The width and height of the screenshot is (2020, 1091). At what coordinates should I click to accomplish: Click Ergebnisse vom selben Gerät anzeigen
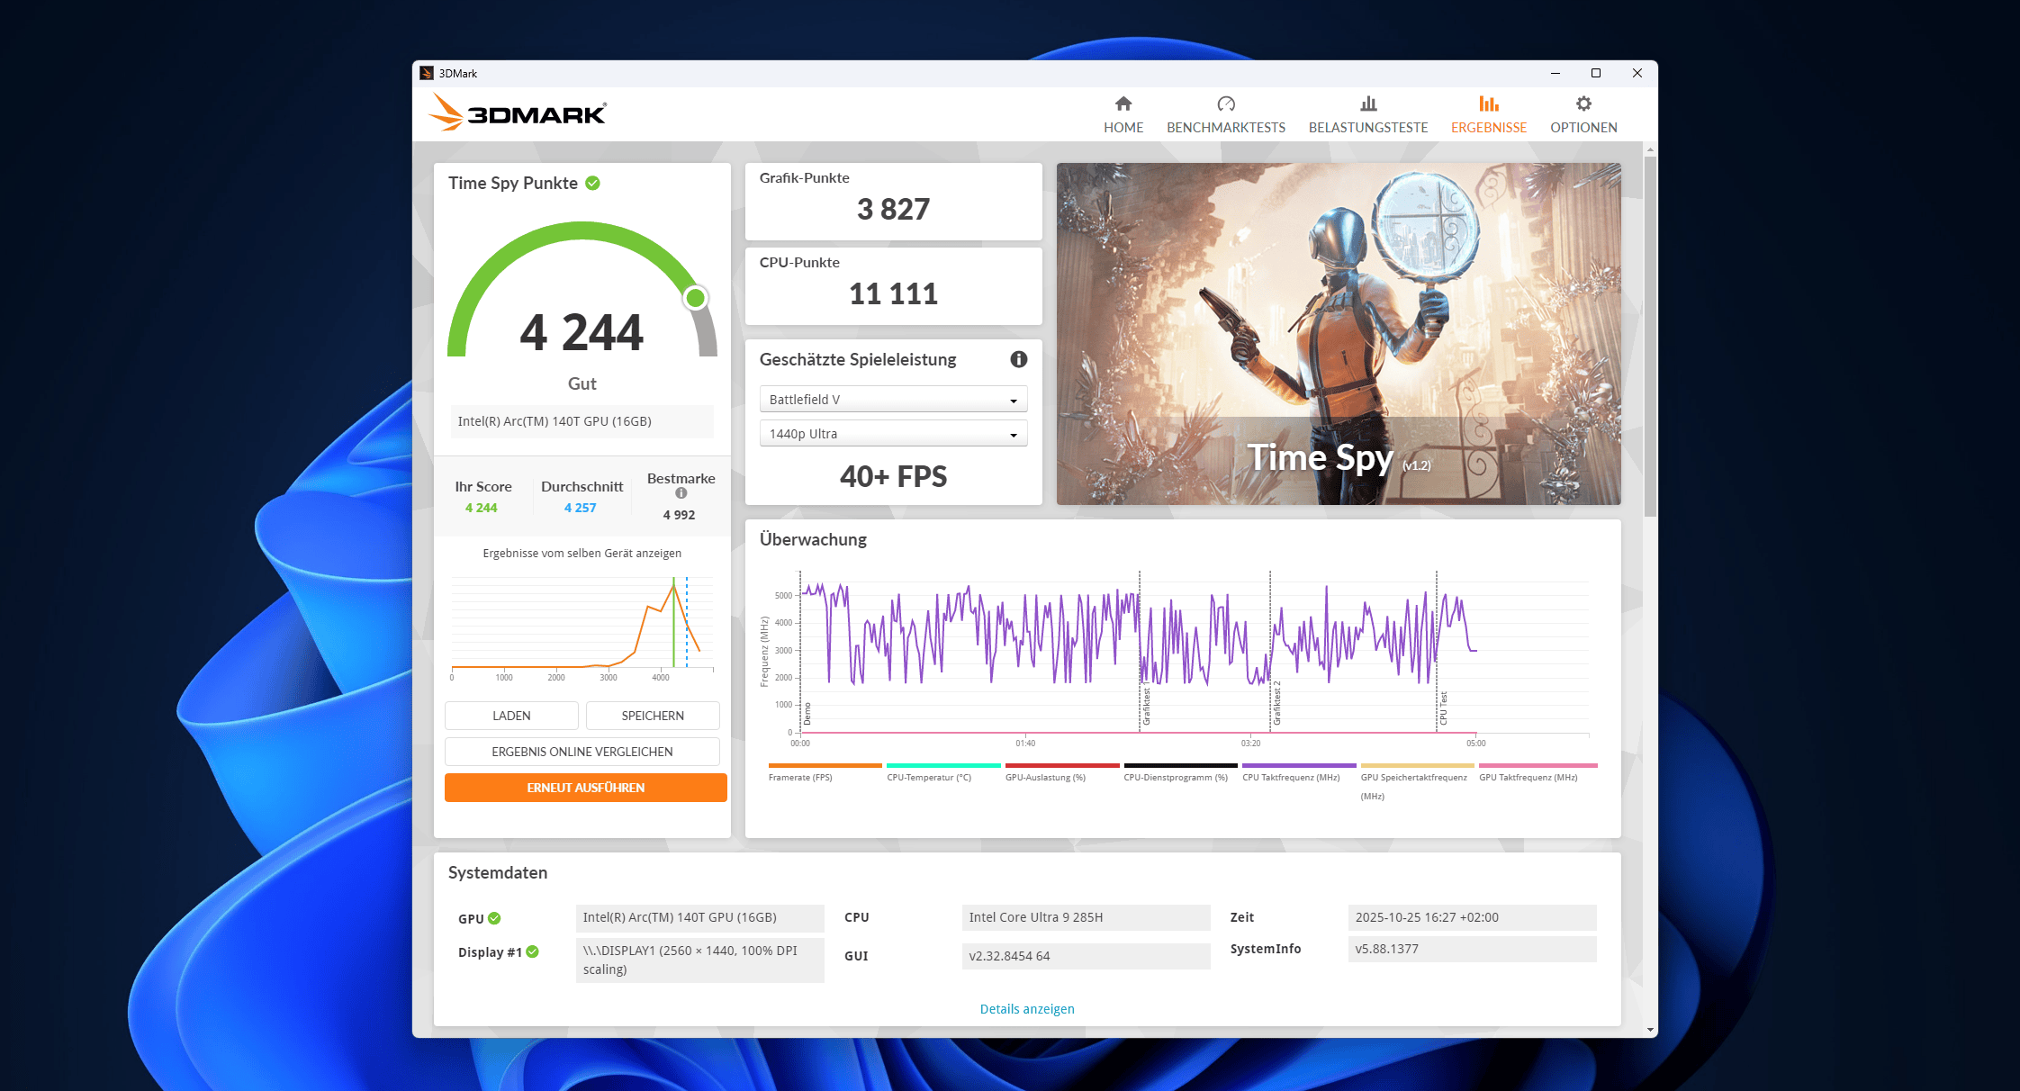(x=582, y=554)
